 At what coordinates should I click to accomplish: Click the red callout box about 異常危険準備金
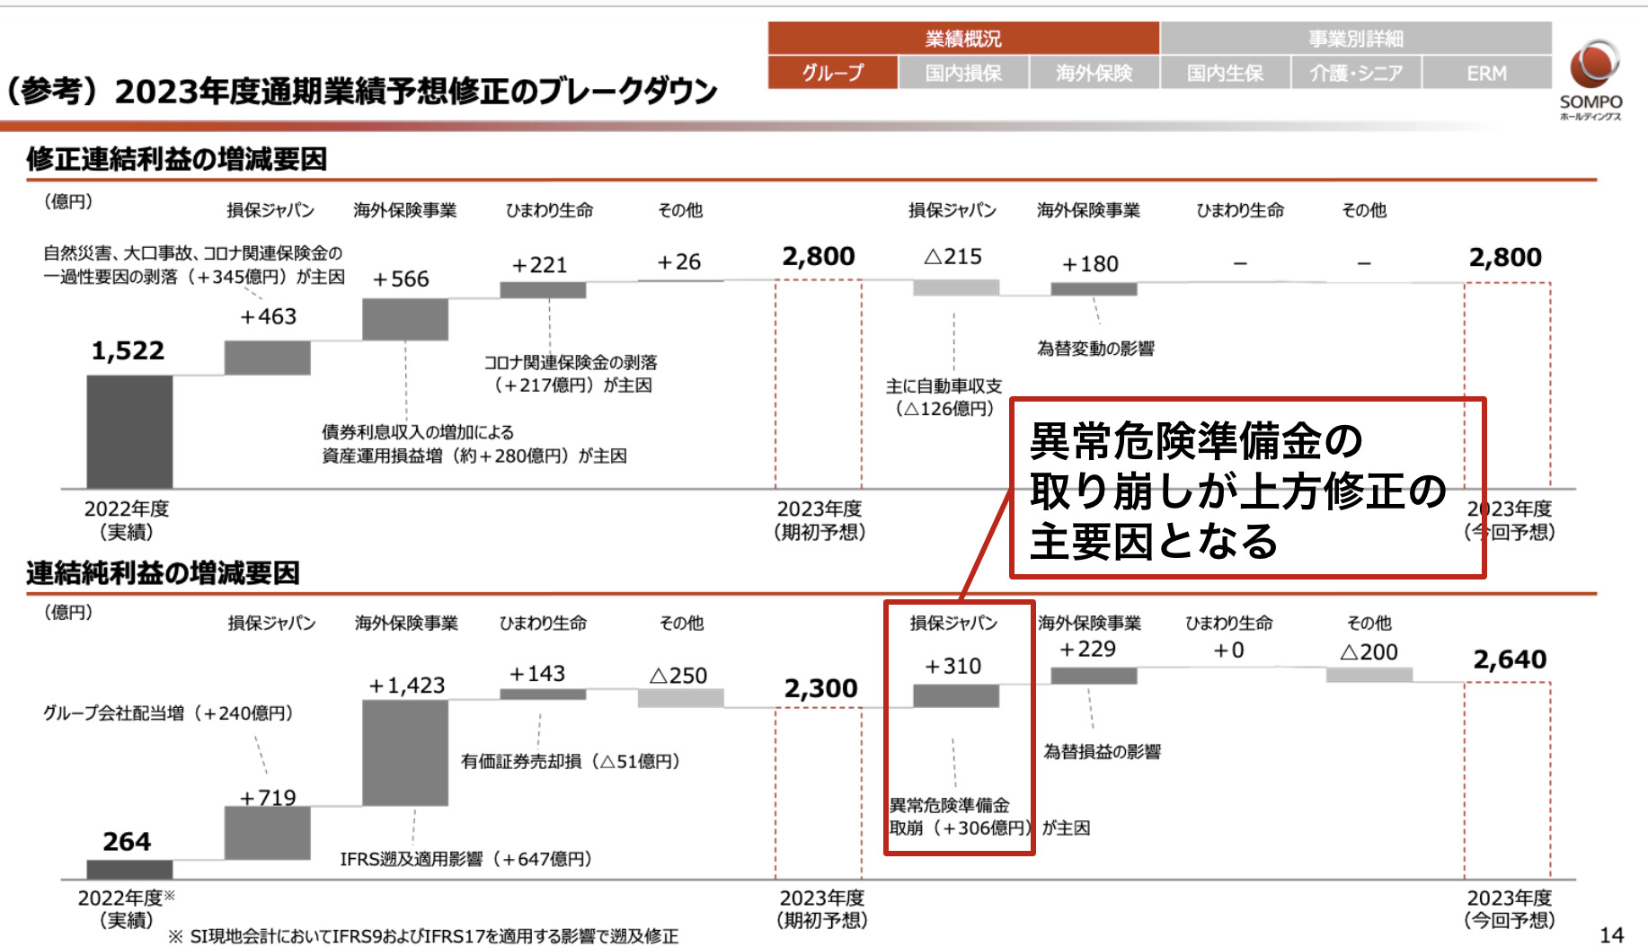pos(1247,489)
